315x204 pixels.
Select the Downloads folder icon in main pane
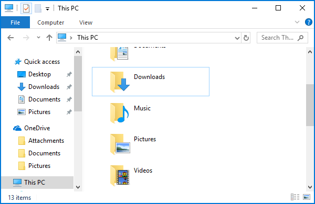[120, 82]
